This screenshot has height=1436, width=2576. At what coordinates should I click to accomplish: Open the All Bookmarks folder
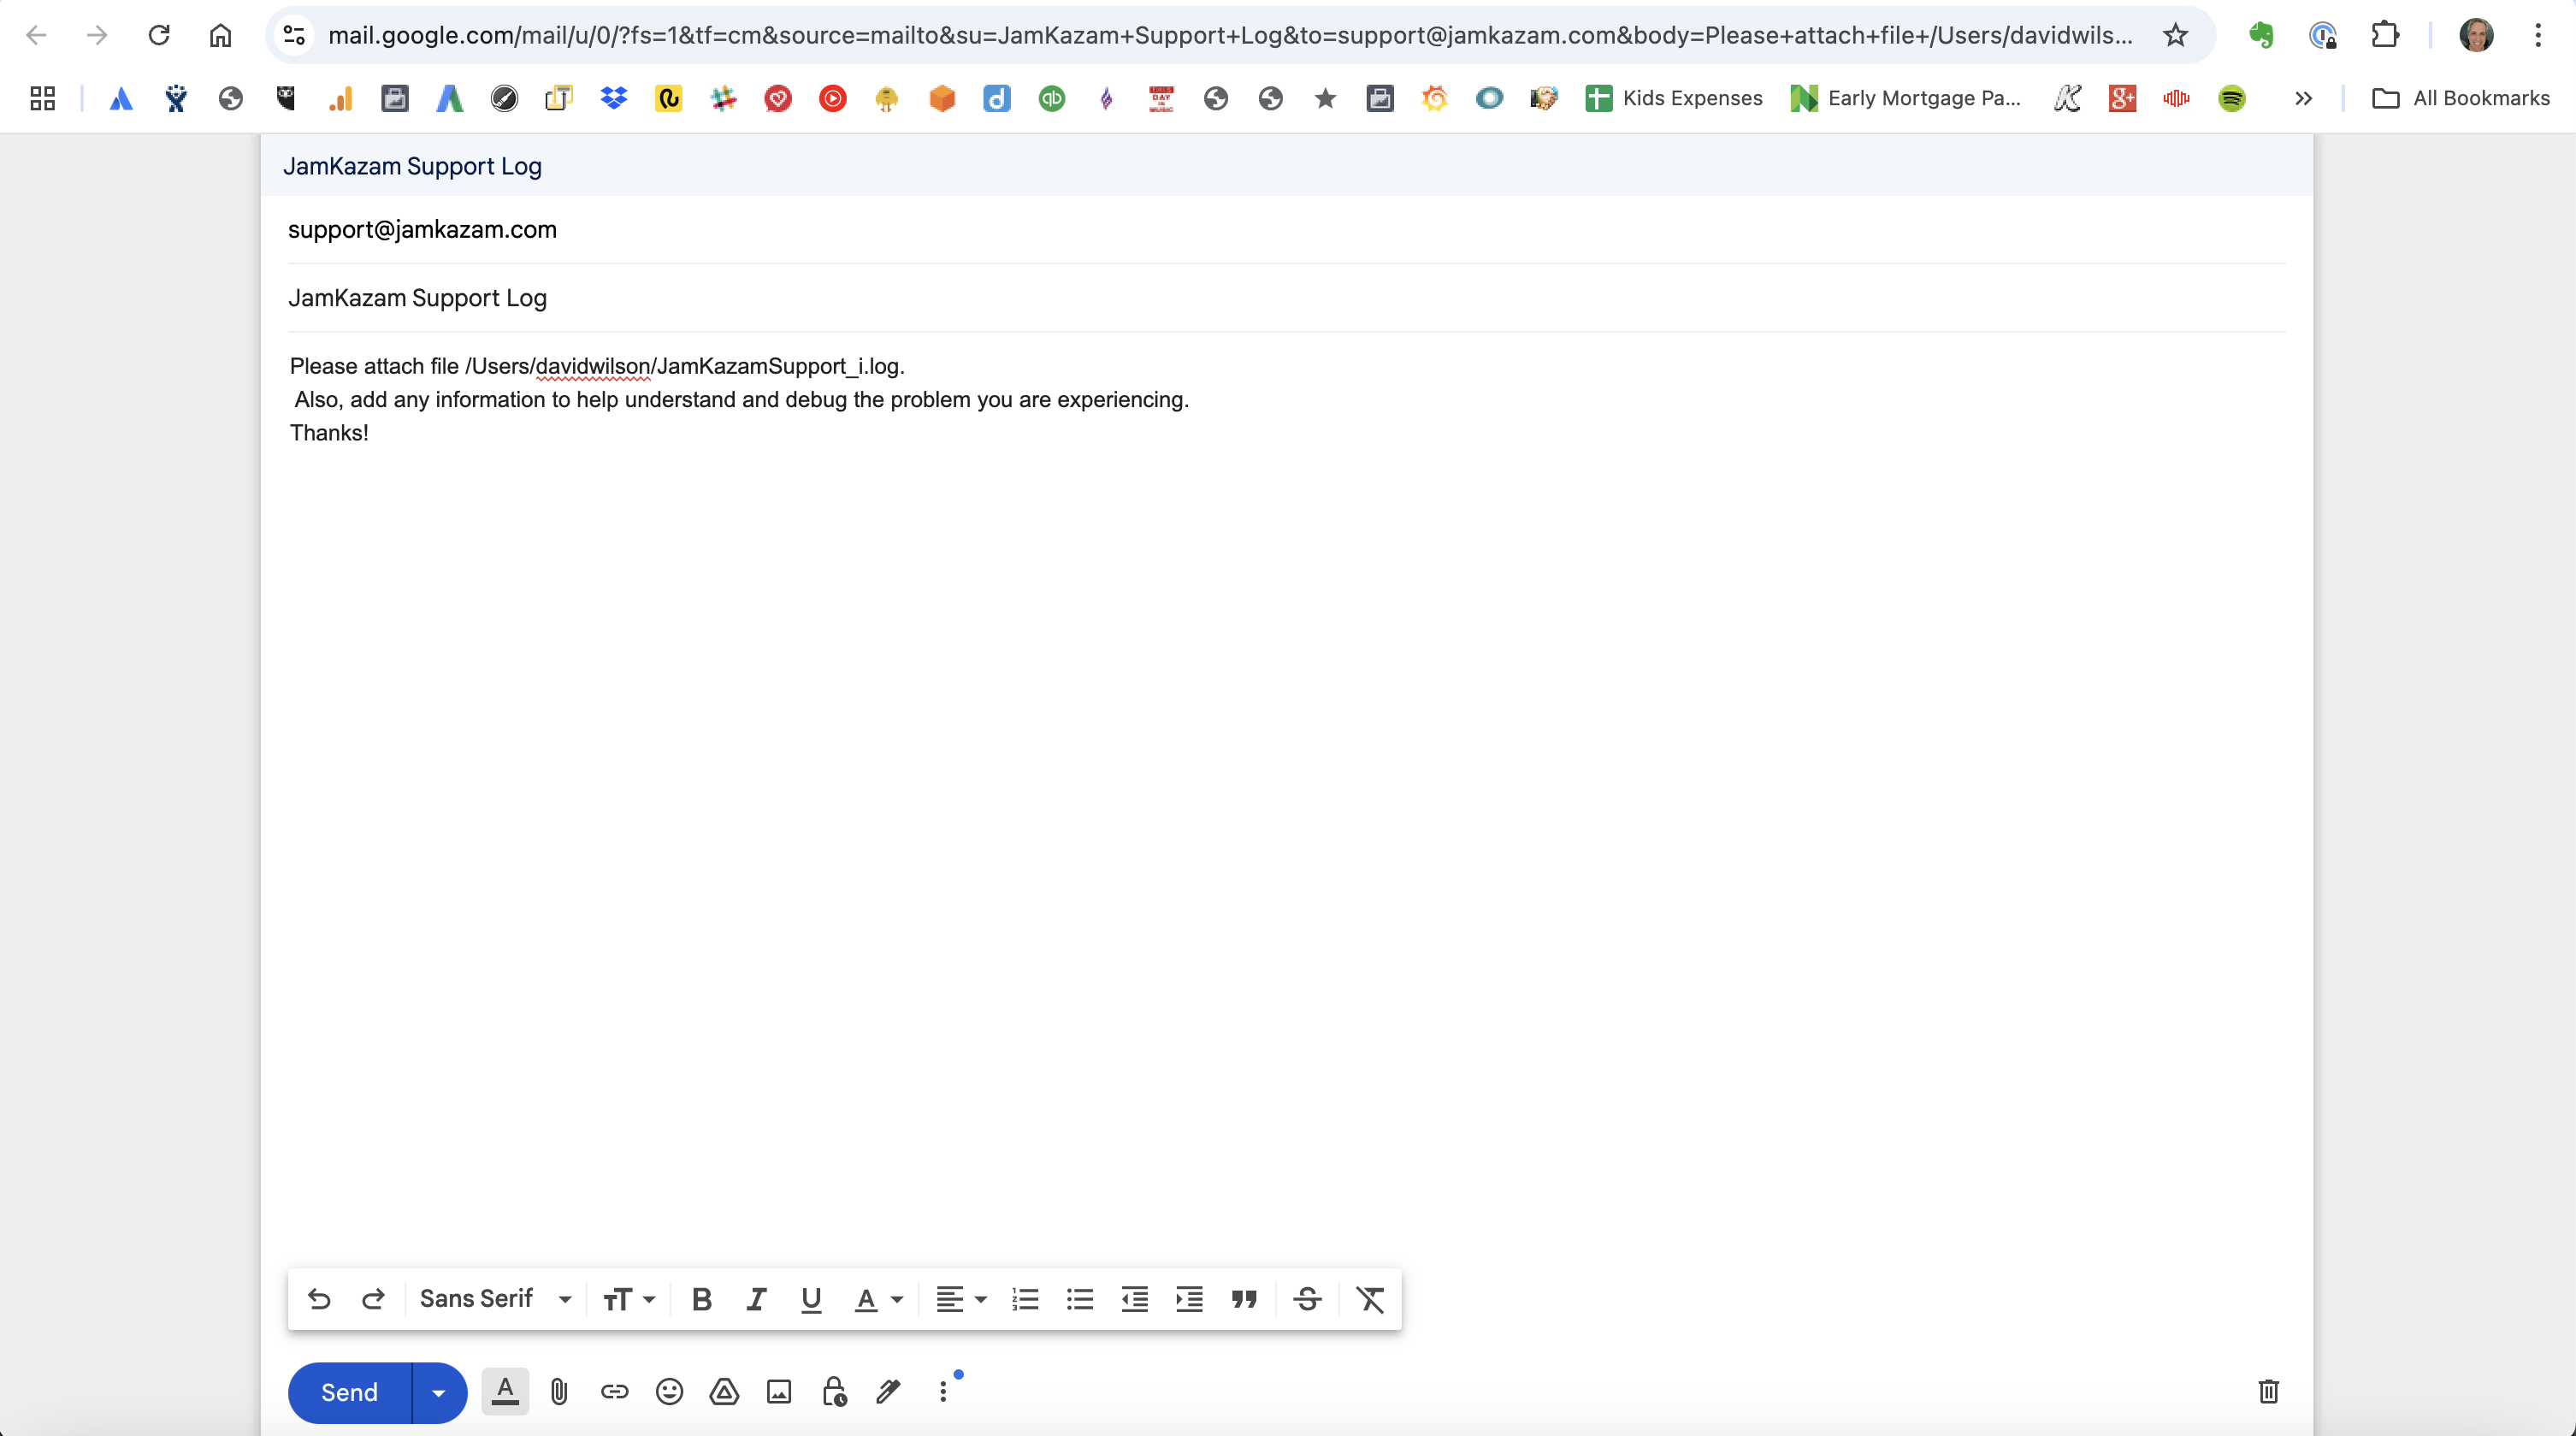click(x=2461, y=98)
